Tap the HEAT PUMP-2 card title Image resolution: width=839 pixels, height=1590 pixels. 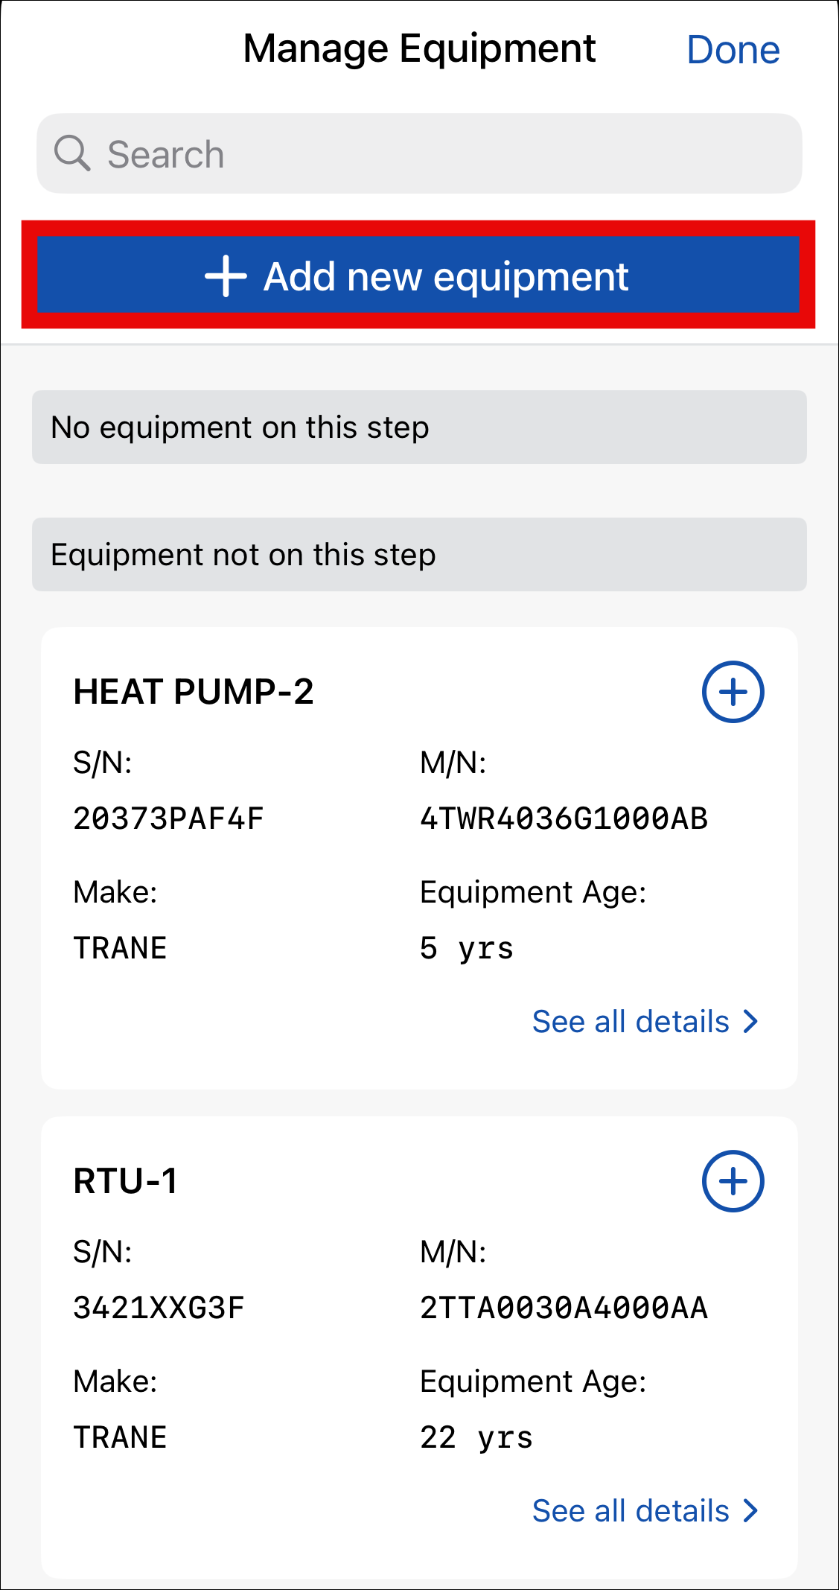pos(194,692)
